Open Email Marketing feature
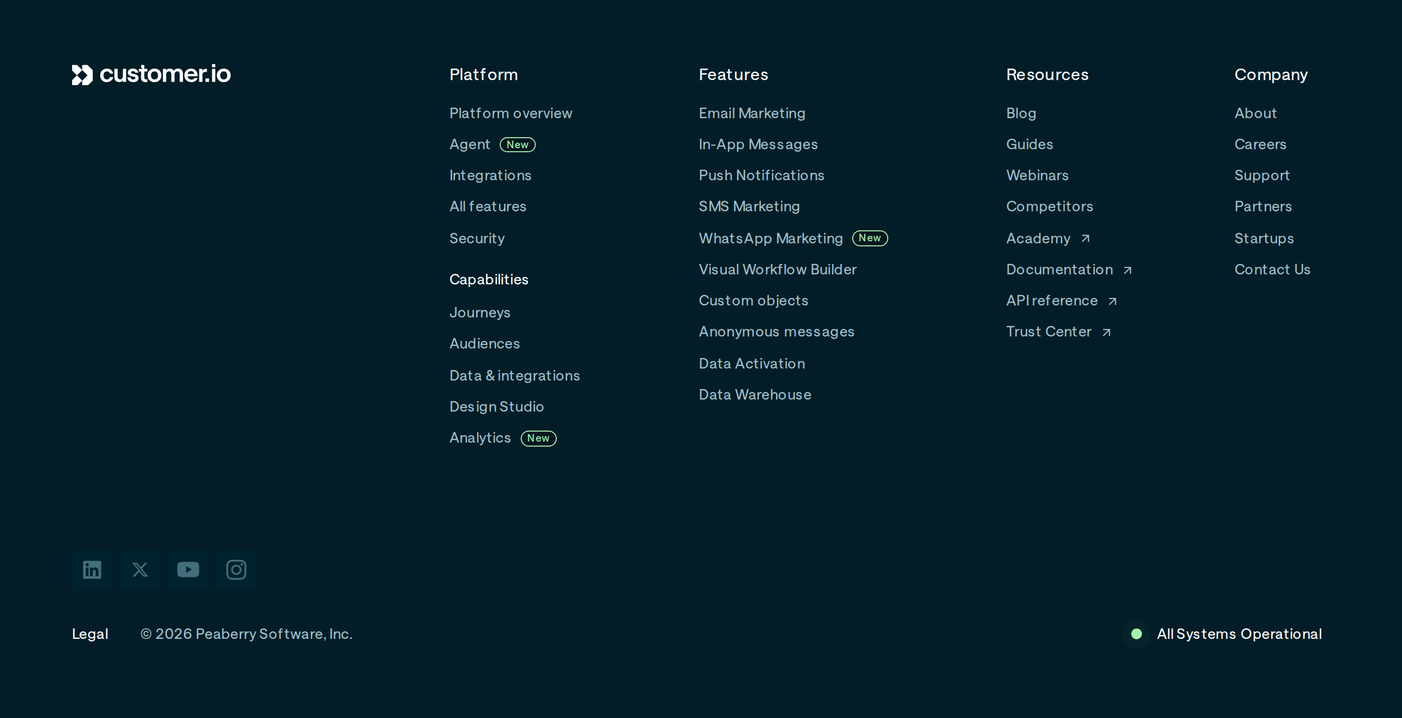 pos(752,113)
